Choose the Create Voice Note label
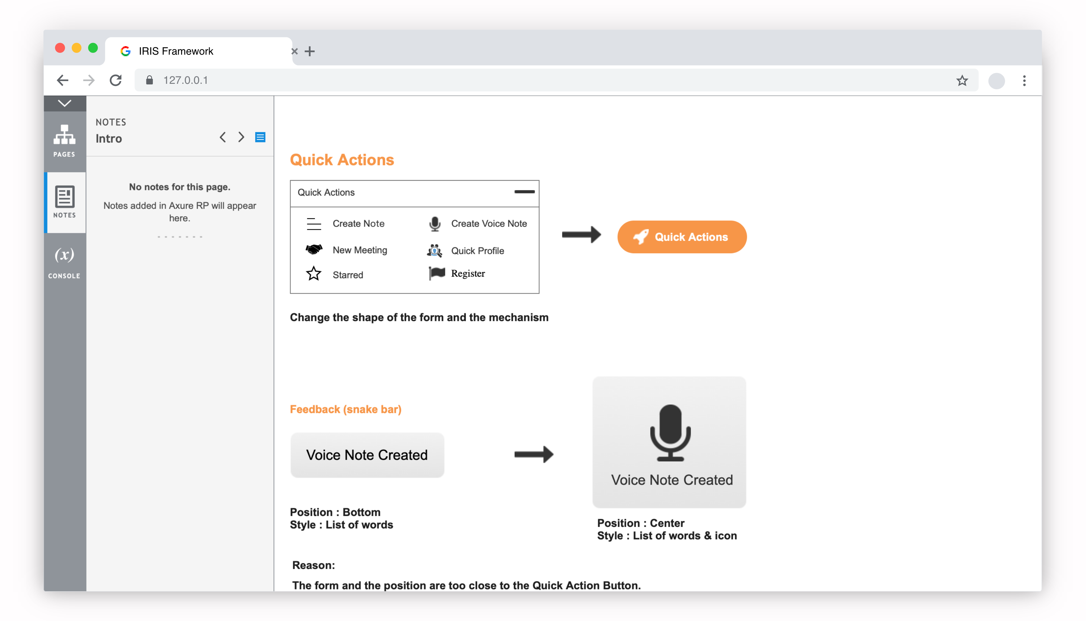1086x621 pixels. pos(489,223)
